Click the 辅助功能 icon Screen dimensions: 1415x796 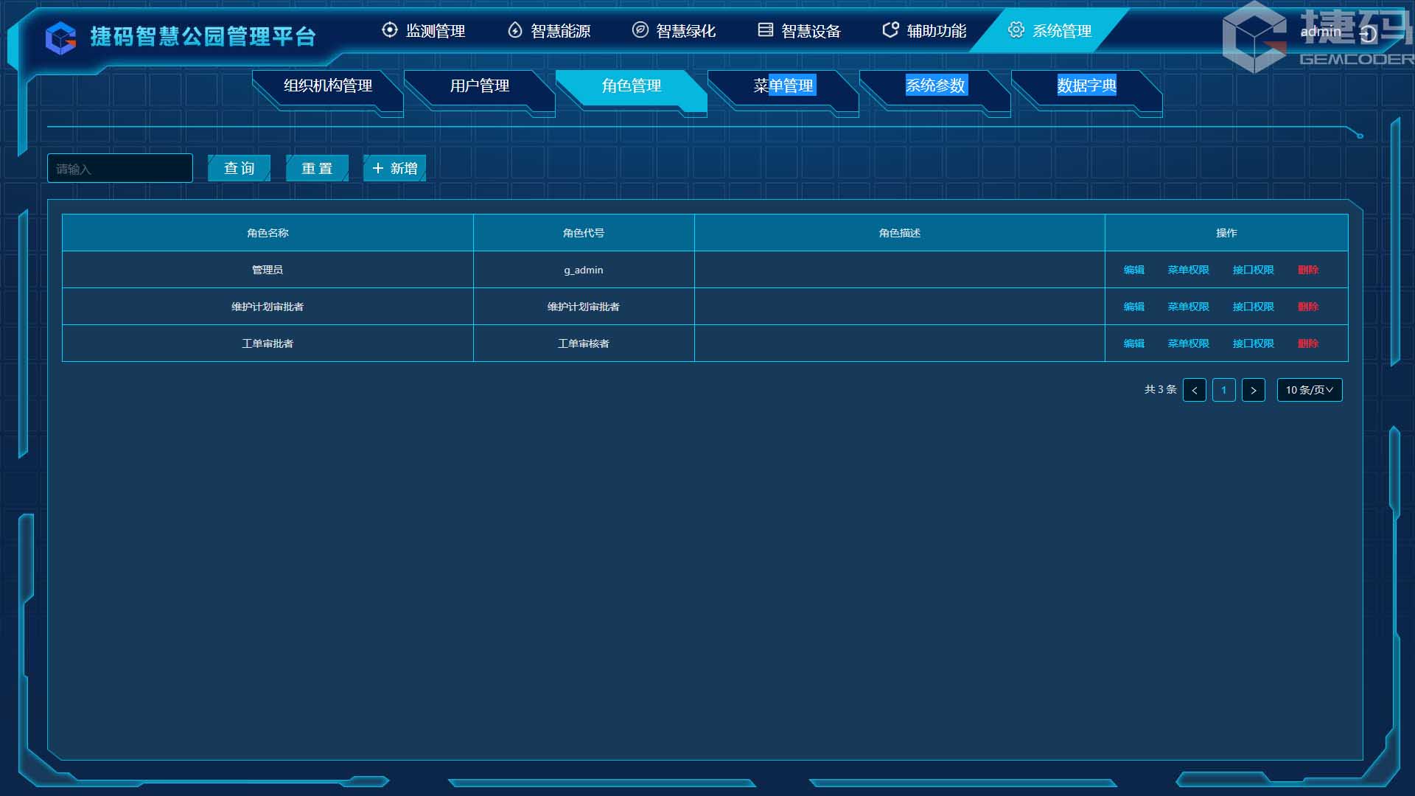tap(890, 30)
